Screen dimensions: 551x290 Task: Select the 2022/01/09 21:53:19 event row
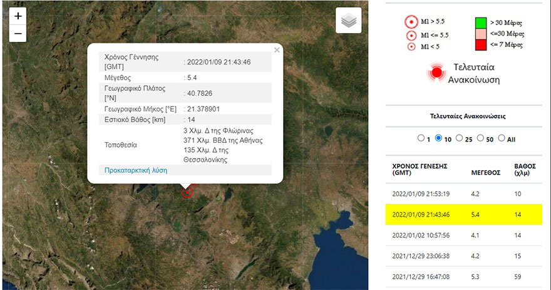click(x=462, y=194)
